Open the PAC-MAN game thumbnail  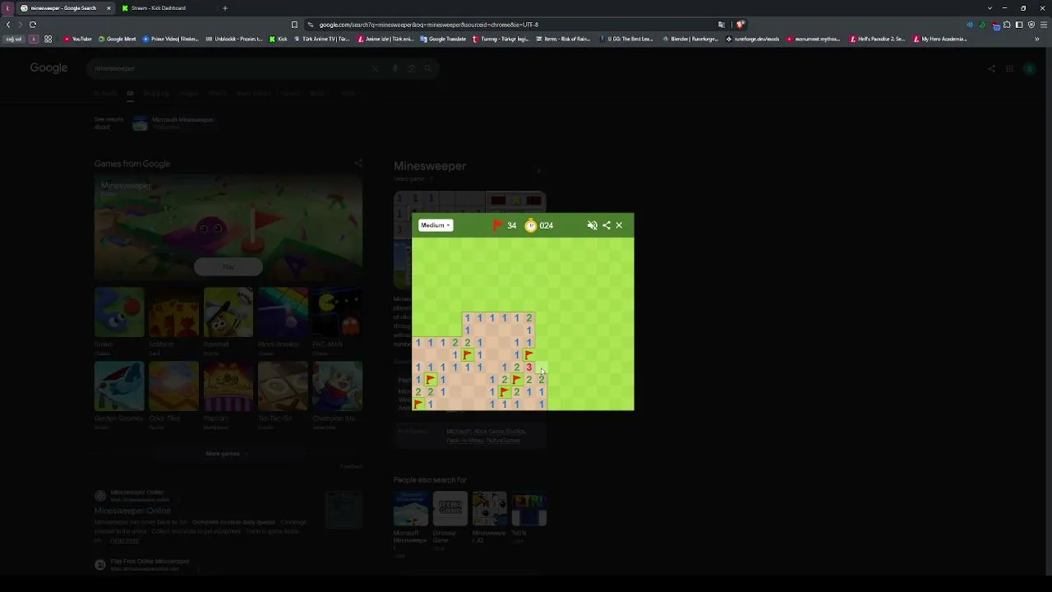pos(337,312)
